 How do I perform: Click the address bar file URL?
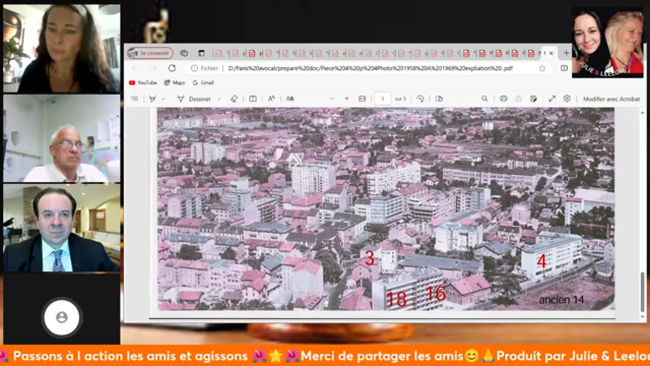click(370, 68)
